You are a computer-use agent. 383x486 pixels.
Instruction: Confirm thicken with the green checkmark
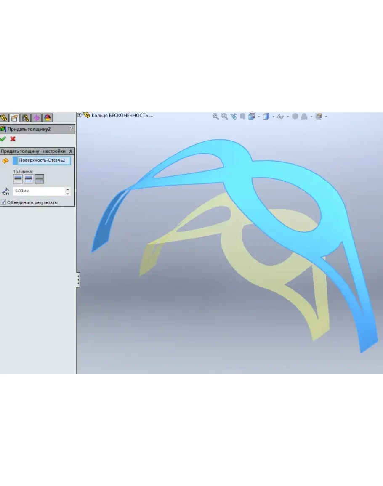pos(3,139)
